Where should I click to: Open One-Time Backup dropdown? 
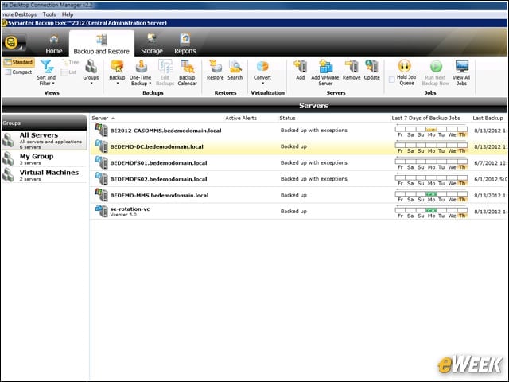point(141,72)
